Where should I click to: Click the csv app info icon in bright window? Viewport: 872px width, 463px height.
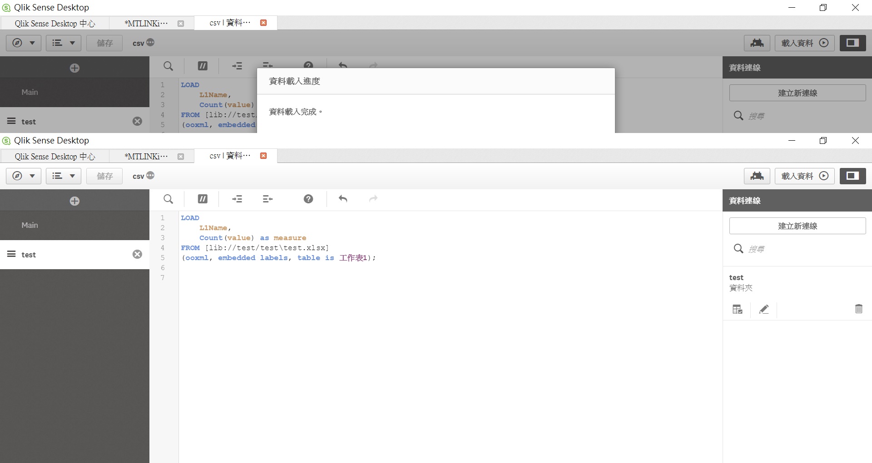click(x=150, y=175)
